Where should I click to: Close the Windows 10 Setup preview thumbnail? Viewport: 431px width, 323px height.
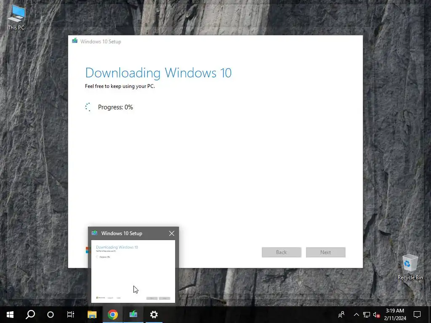point(172,233)
